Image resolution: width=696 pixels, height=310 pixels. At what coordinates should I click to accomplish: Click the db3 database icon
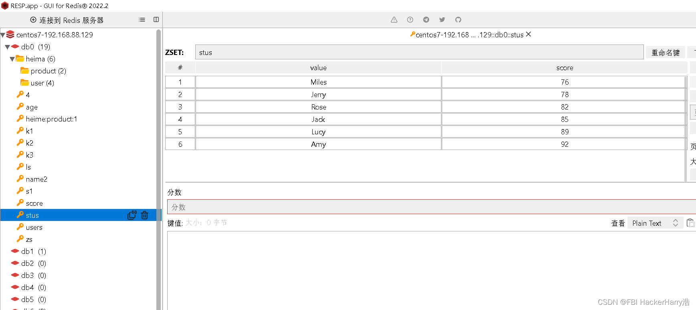(x=15, y=275)
